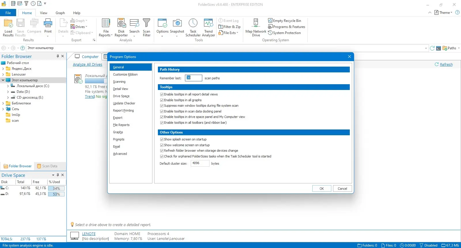Open the command prompt icon near Paths

point(438,48)
